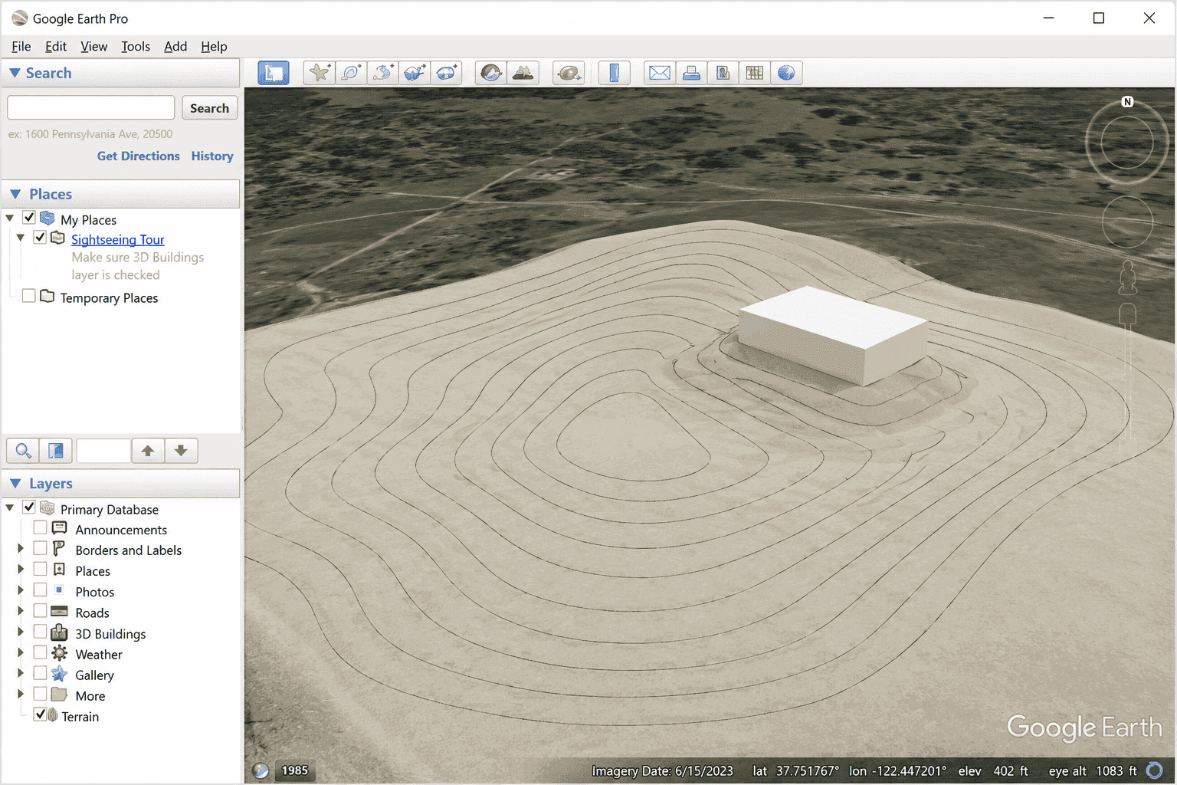1177x785 pixels.
Task: Click the look-around compass ring control
Action: click(x=1127, y=143)
